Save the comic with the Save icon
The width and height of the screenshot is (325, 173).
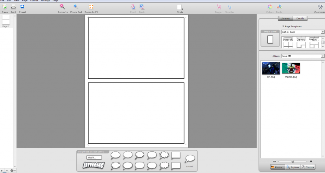(4, 7)
